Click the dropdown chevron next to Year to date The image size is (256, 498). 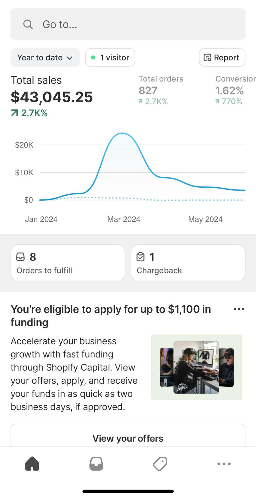[70, 58]
